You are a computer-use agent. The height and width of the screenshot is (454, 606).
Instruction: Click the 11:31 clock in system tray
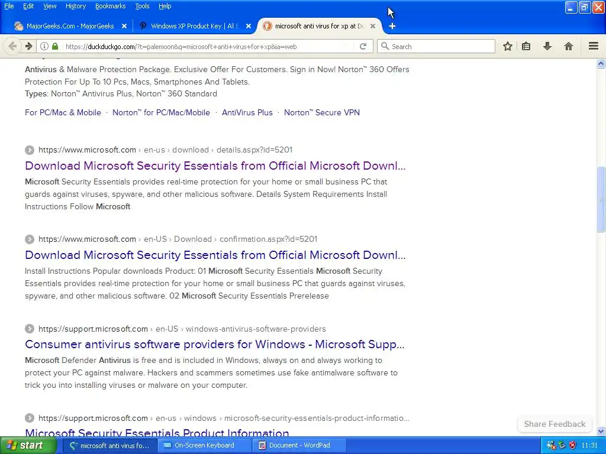pos(589,446)
